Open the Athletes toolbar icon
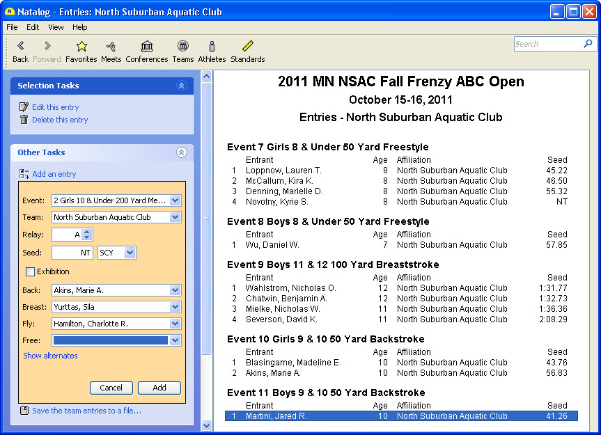Viewport: 601px width, 435px height. coord(212,47)
